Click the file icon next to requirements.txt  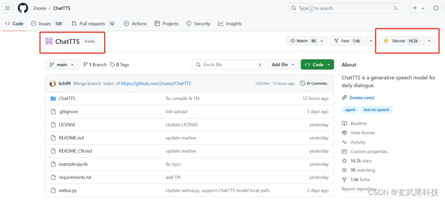53,177
